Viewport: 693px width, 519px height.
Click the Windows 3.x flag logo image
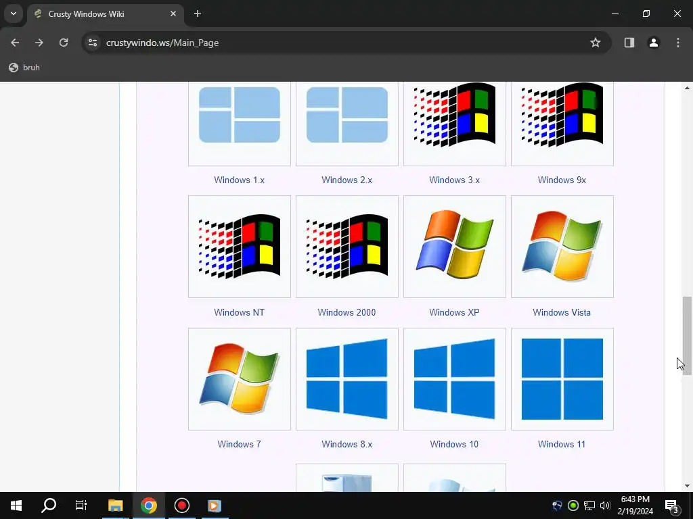[454, 115]
